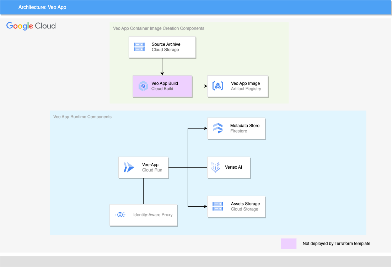Screen dimensions: 392x267
Task: Select the purple legend color swatch
Action: 289,244
